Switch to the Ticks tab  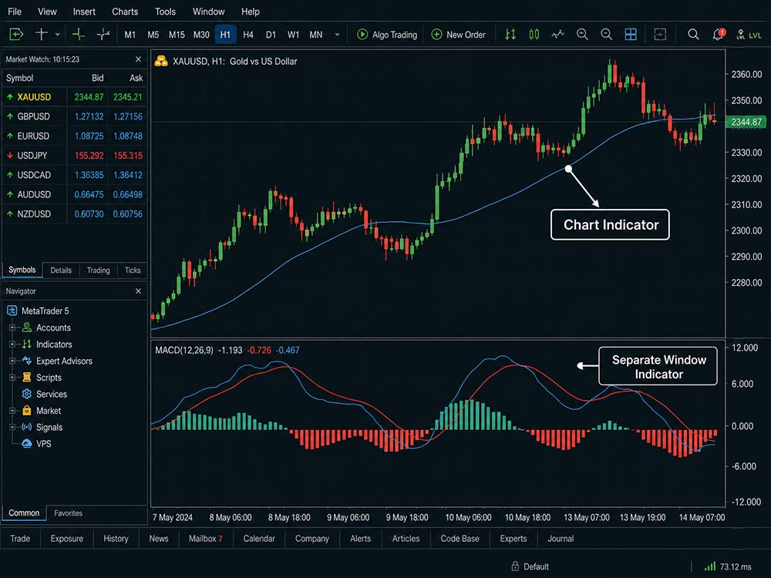133,271
